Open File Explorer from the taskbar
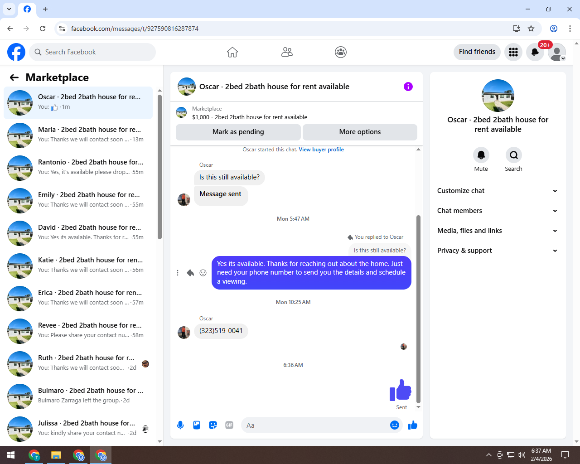The width and height of the screenshot is (580, 464). [x=56, y=455]
